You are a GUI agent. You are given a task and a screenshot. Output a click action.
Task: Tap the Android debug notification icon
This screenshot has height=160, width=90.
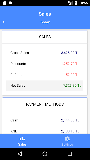10,3
